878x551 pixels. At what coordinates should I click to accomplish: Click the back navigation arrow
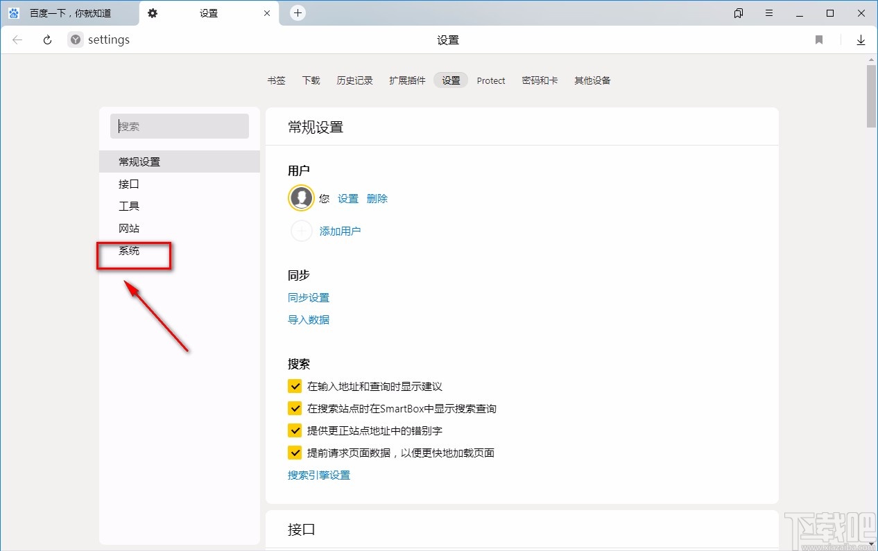click(x=17, y=40)
